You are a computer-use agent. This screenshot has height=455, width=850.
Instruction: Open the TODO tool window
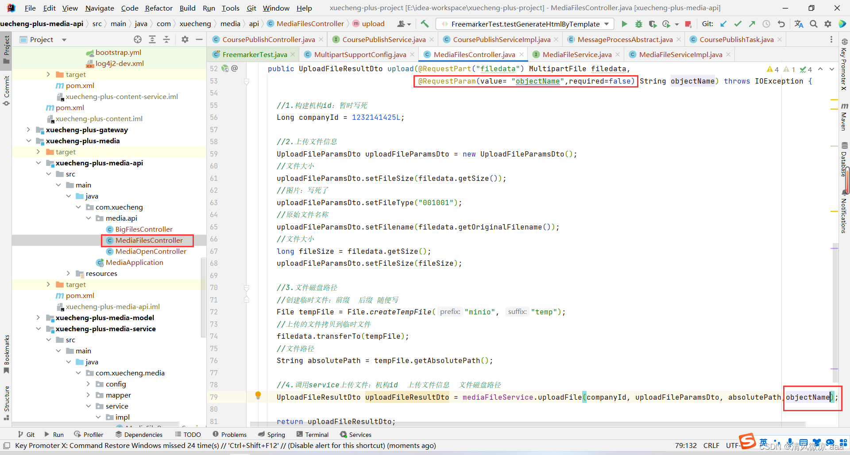pos(188,435)
